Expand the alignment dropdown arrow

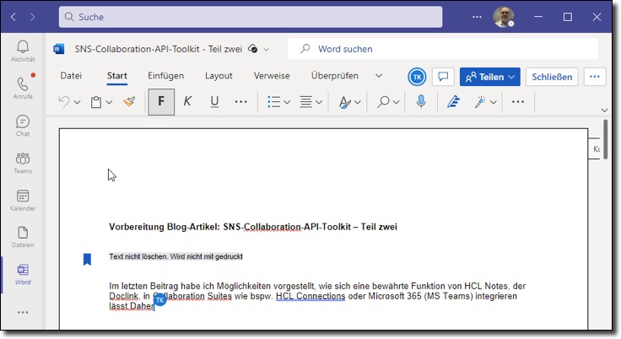[x=319, y=102]
